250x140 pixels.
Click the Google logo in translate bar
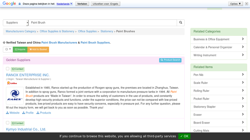[x=9, y=3]
